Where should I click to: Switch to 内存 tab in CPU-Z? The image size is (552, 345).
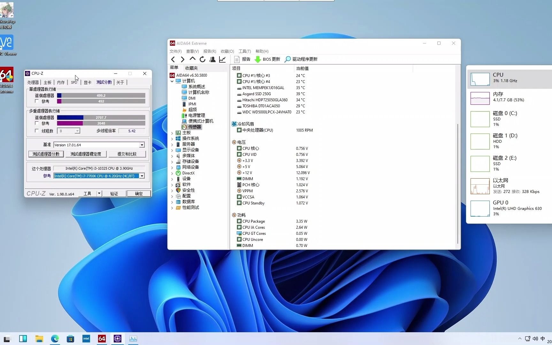(61, 82)
